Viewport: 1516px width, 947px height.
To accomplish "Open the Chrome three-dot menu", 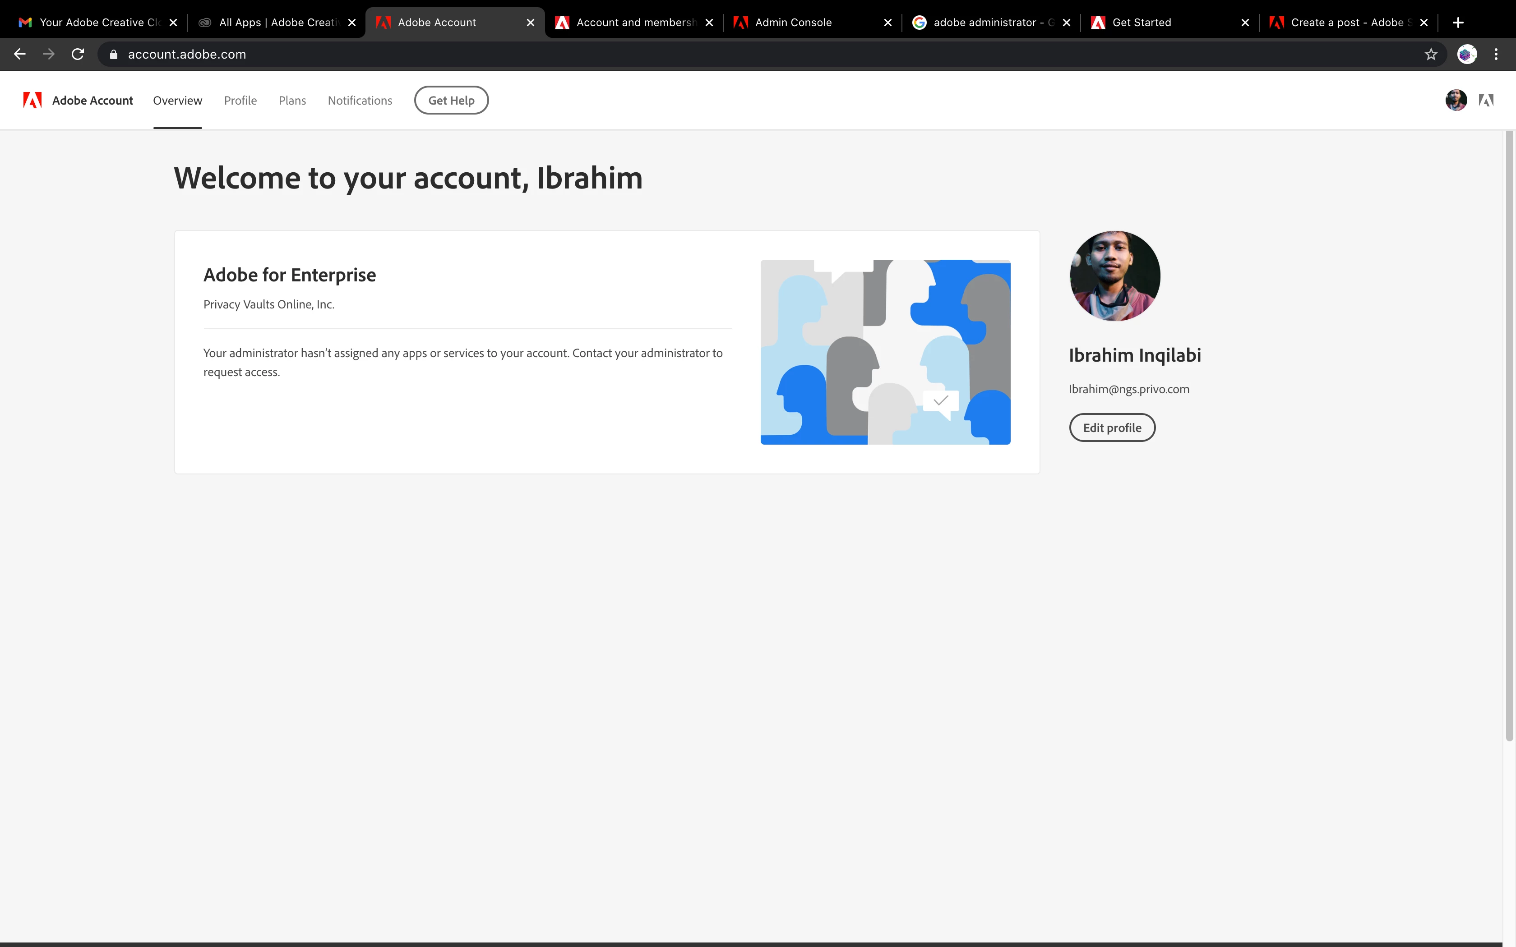I will pos(1496,55).
